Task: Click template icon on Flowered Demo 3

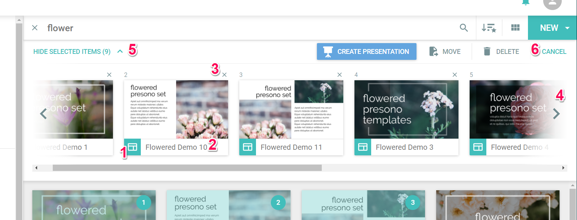Action: pyautogui.click(x=363, y=147)
